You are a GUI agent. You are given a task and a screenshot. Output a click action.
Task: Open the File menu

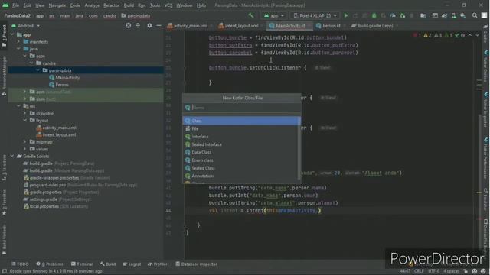pyautogui.click(x=15, y=5)
